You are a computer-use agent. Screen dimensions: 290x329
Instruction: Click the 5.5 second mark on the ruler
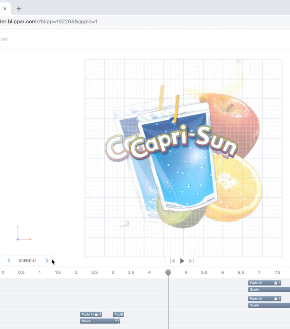point(204,272)
